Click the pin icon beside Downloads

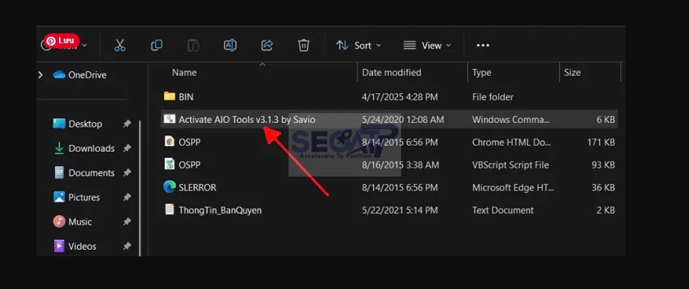tap(127, 148)
